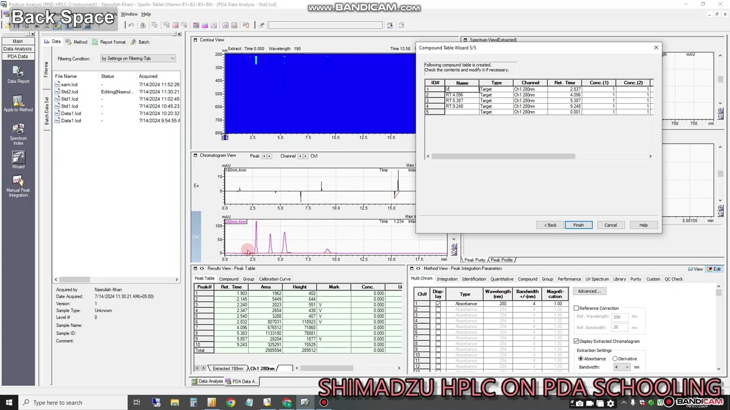Open the UV Spectrum tab
730x410 pixels.
coord(597,279)
